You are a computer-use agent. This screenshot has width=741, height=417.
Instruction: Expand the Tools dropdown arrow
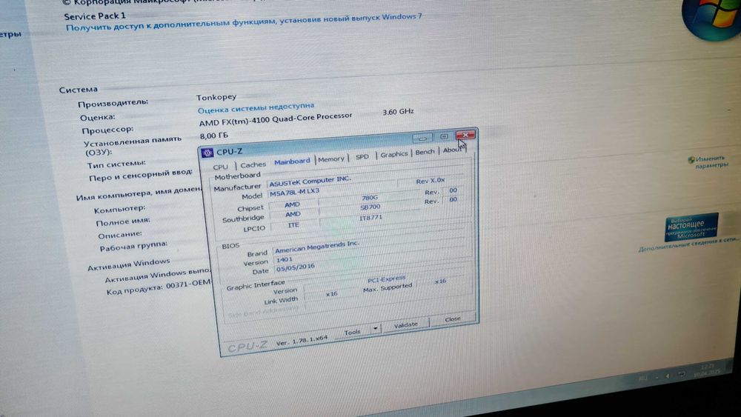[x=375, y=328]
